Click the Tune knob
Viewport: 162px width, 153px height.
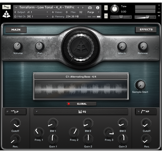tap(115, 9)
